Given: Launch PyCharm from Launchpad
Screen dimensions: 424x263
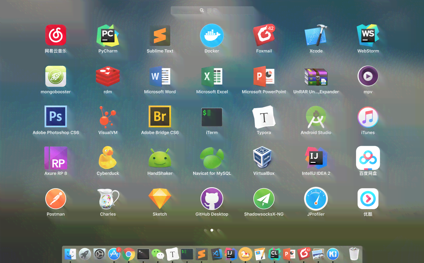Looking at the screenshot, I should click(x=108, y=36).
